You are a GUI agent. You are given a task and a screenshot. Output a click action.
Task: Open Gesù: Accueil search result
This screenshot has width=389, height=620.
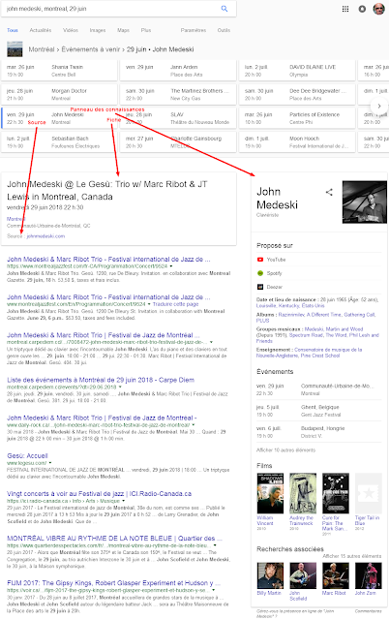27,456
